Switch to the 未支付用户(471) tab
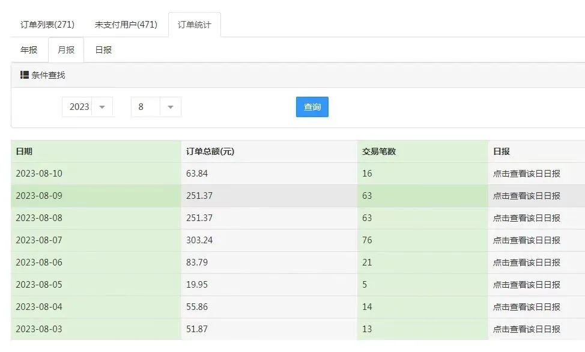 click(x=124, y=25)
